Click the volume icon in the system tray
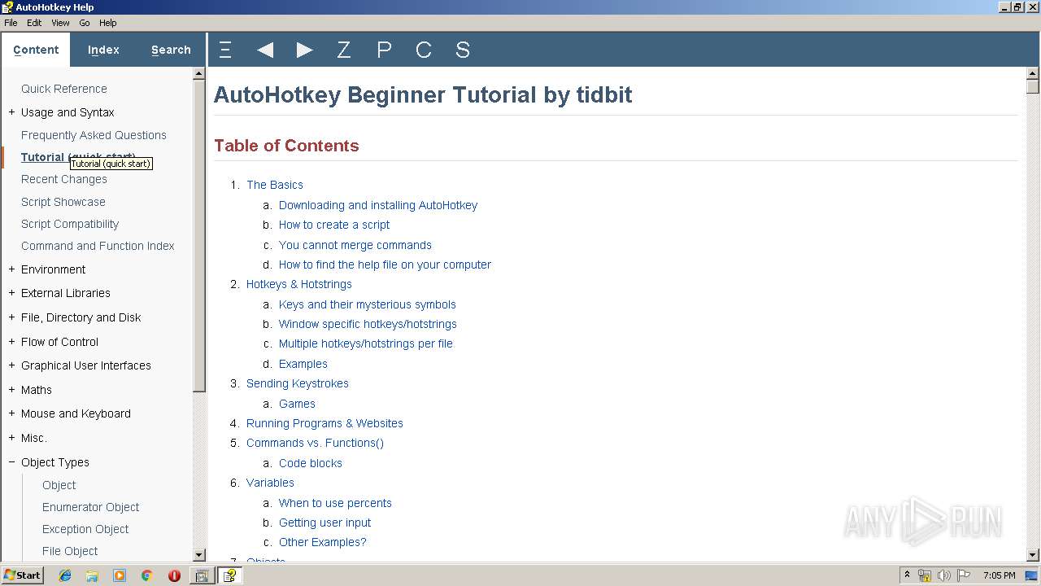 (943, 575)
